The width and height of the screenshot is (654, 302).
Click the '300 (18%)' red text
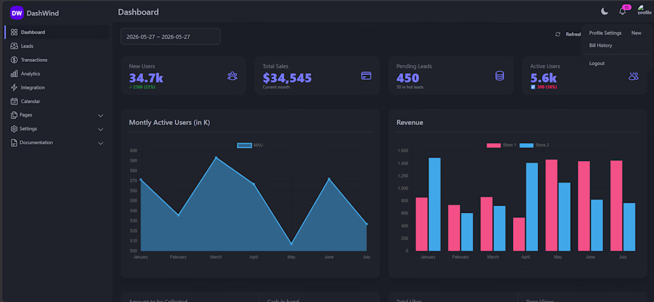tap(547, 87)
